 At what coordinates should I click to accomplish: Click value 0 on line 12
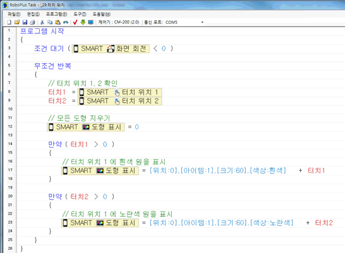(136, 127)
